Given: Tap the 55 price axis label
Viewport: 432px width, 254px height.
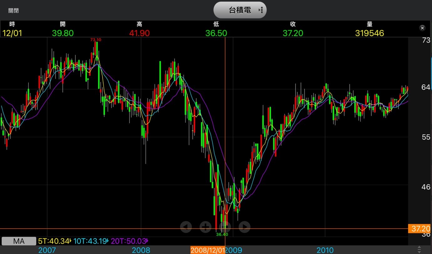Looking at the screenshot, I should (x=426, y=137).
